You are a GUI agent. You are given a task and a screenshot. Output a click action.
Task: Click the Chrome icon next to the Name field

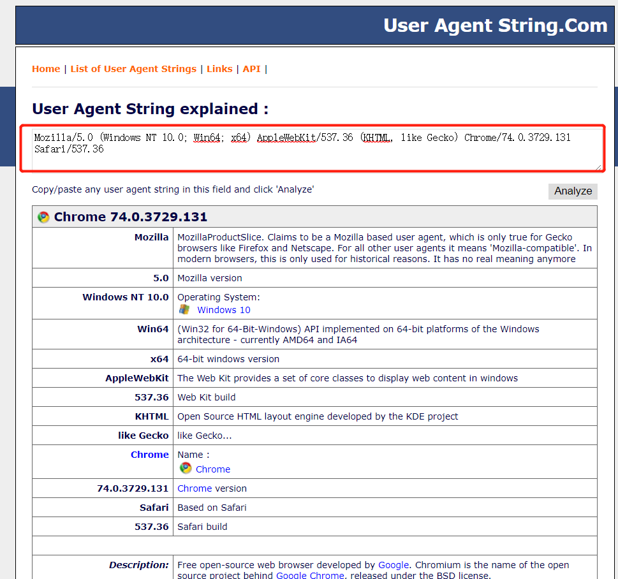pyautogui.click(x=185, y=469)
